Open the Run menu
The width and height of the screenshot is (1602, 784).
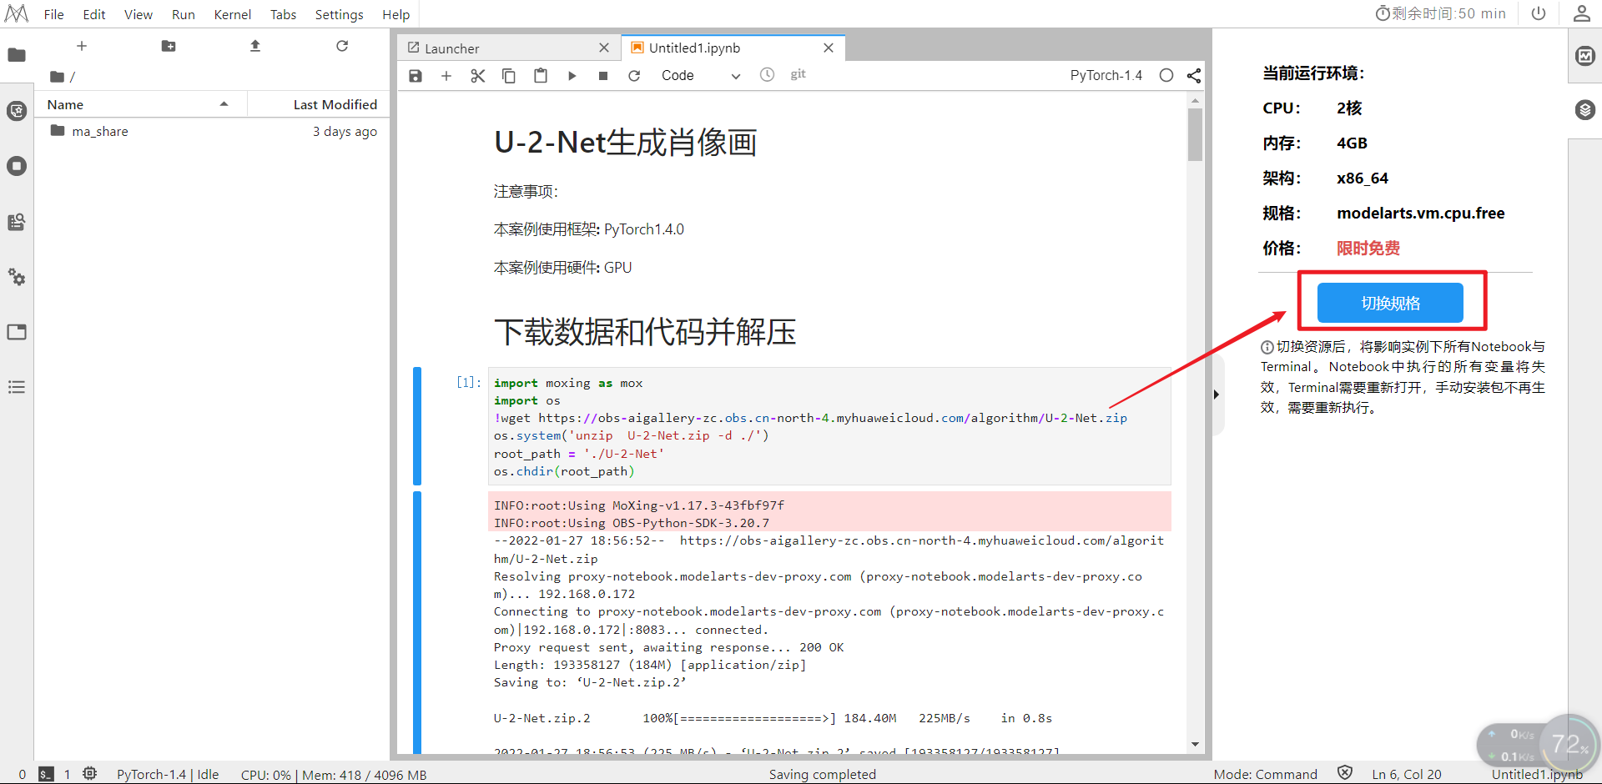[x=184, y=14]
